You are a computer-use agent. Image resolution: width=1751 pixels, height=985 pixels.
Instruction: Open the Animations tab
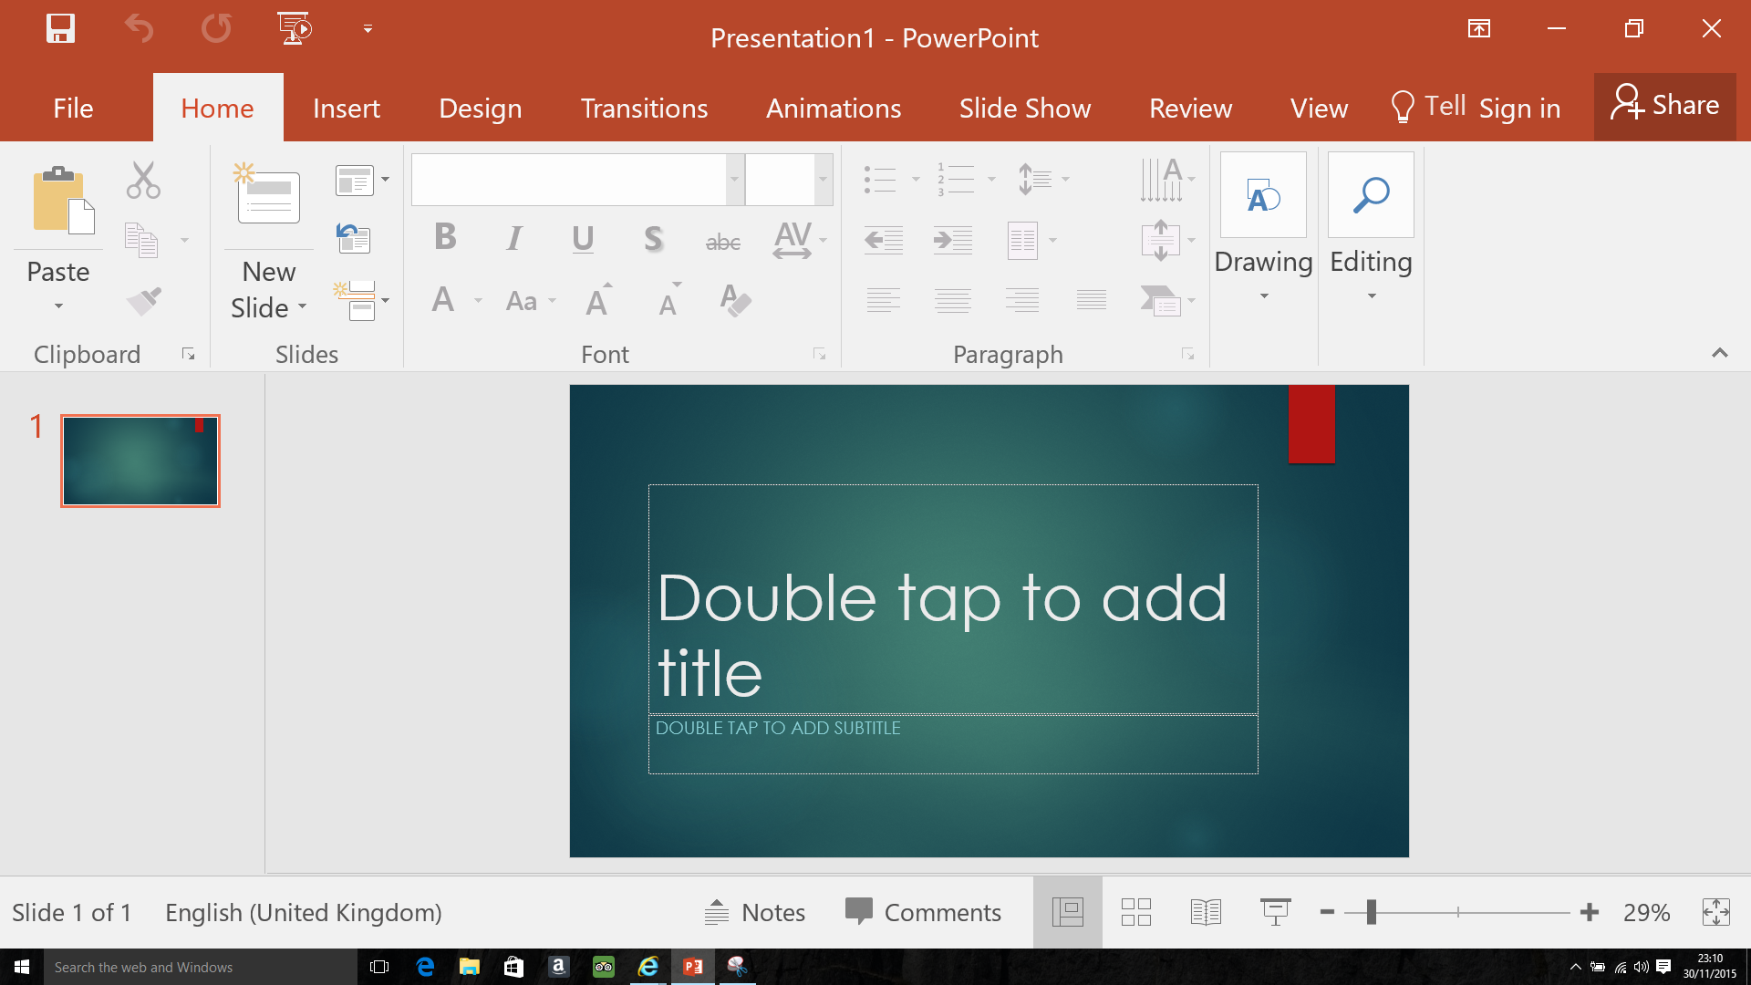pyautogui.click(x=833, y=109)
